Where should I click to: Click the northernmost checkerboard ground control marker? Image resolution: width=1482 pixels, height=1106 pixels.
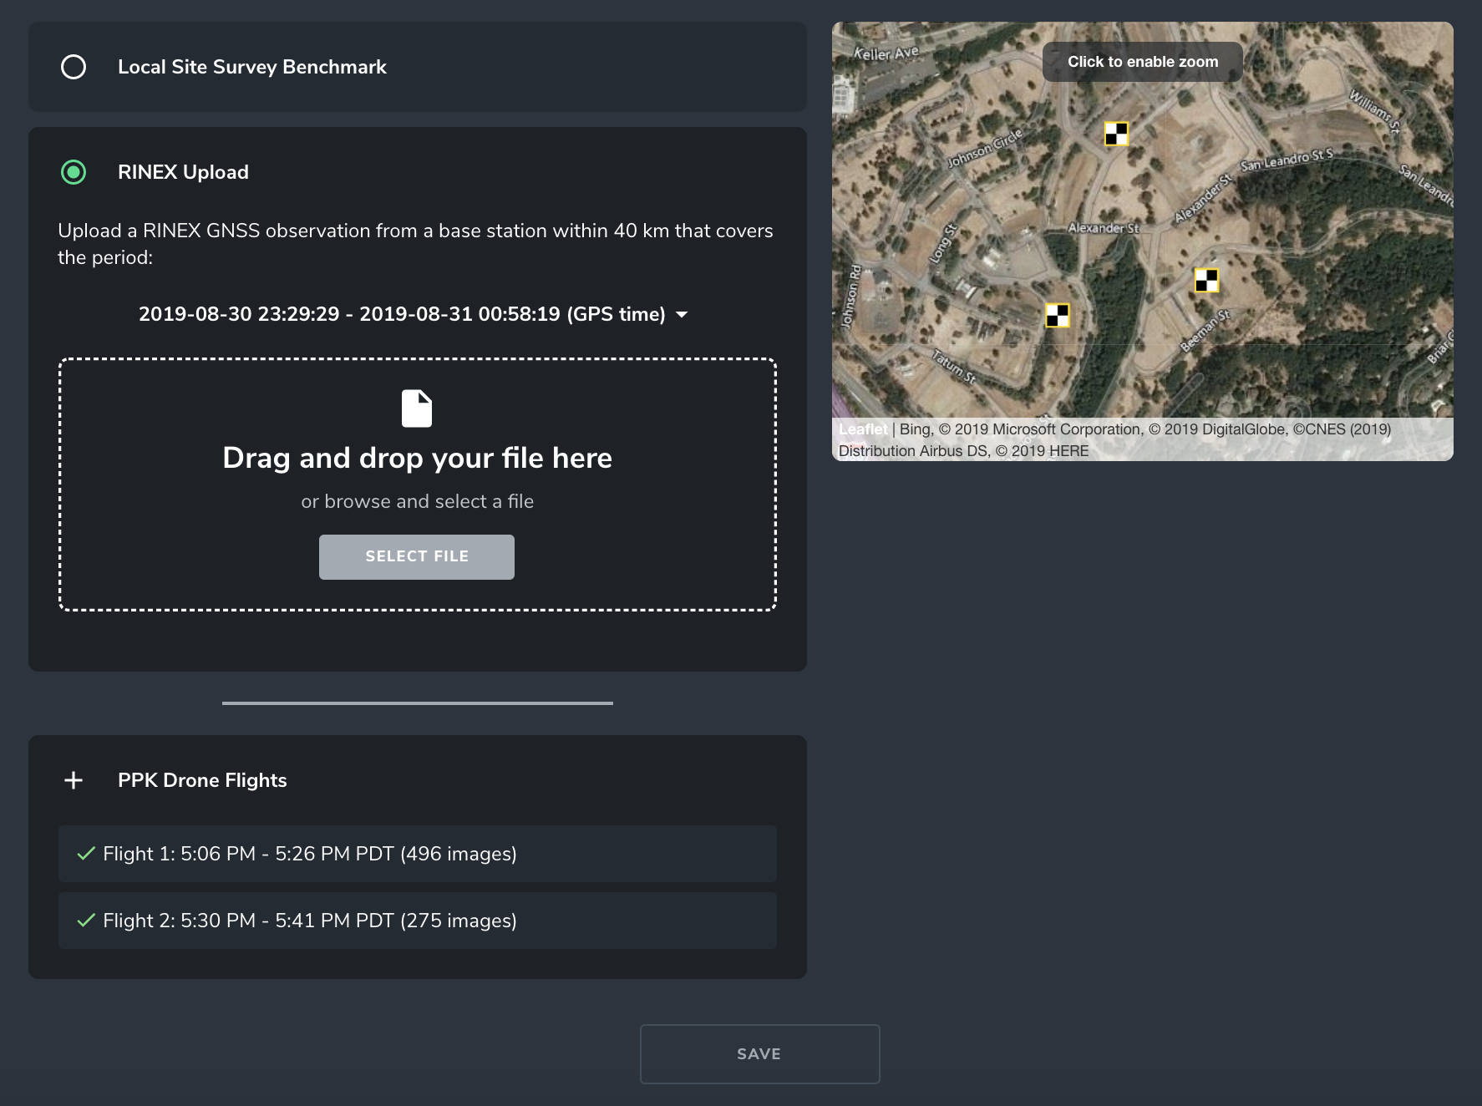(x=1116, y=134)
